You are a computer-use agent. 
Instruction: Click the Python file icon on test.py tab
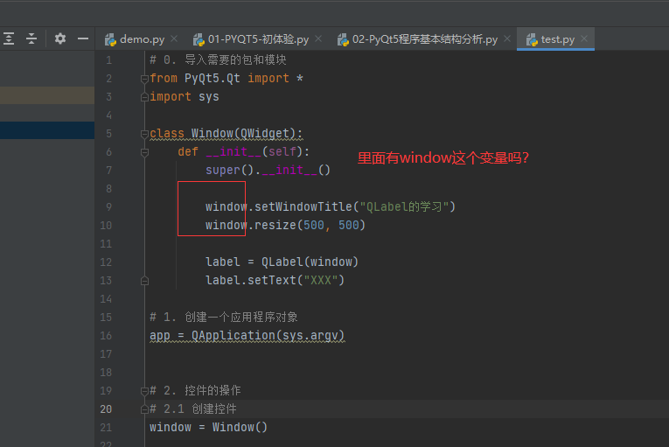coord(532,39)
